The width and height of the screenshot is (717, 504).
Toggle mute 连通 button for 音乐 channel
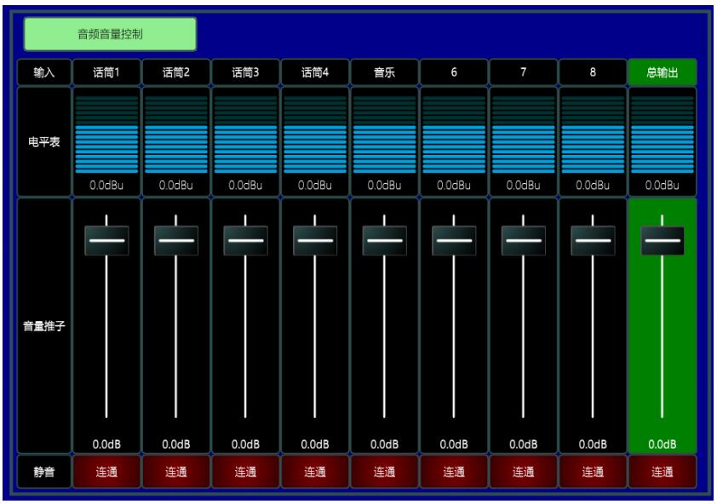coord(385,472)
